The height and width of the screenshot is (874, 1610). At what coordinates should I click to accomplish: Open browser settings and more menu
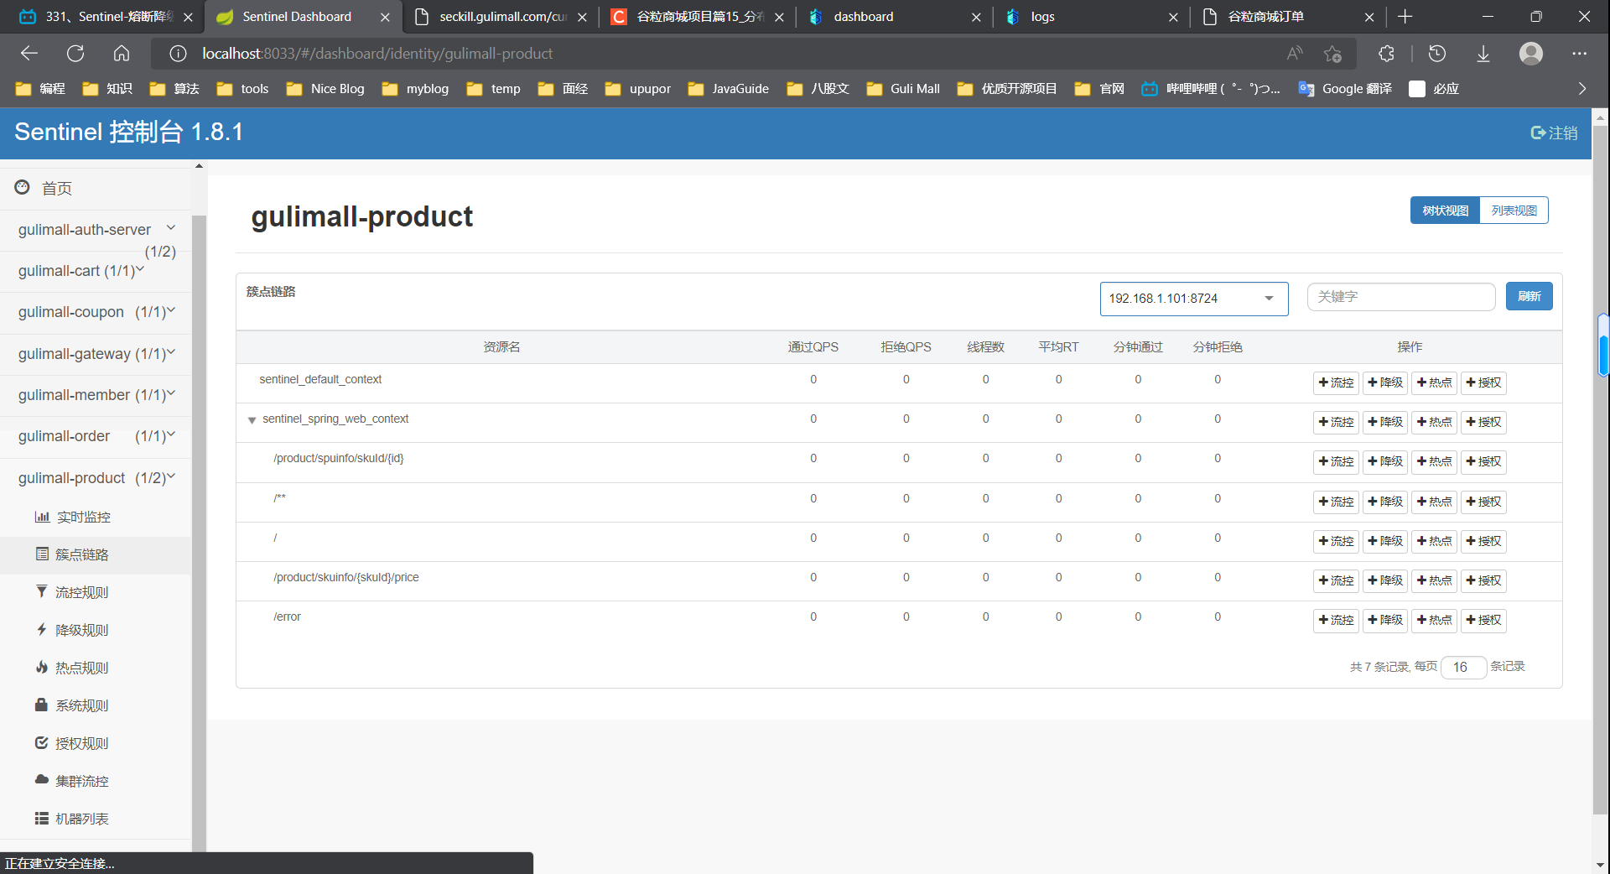click(x=1580, y=54)
